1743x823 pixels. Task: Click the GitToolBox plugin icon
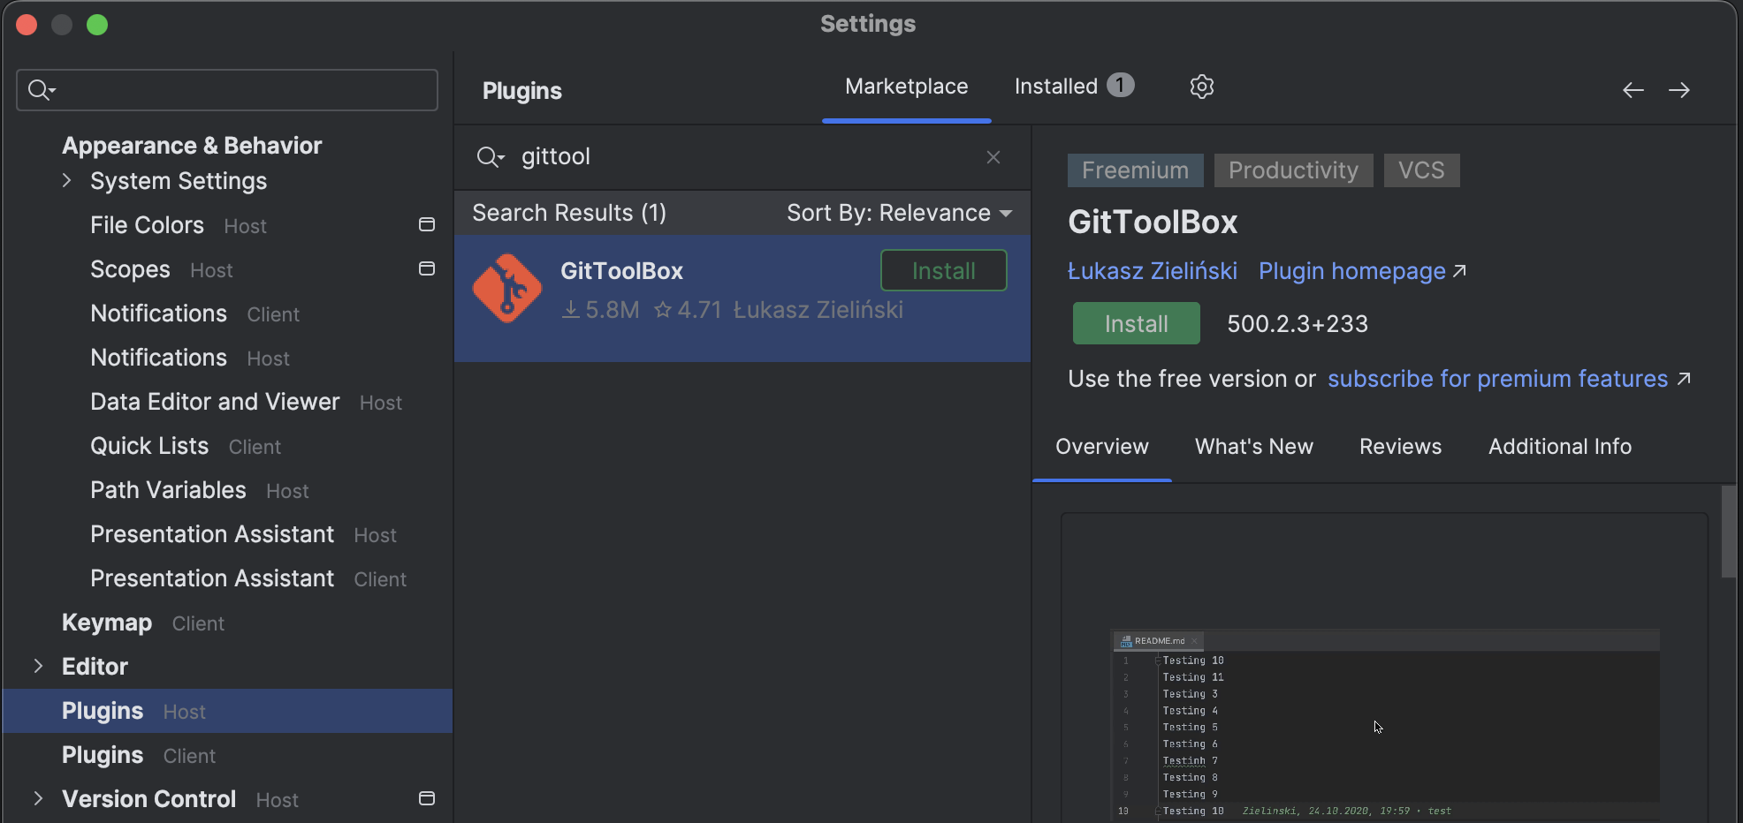click(x=507, y=289)
